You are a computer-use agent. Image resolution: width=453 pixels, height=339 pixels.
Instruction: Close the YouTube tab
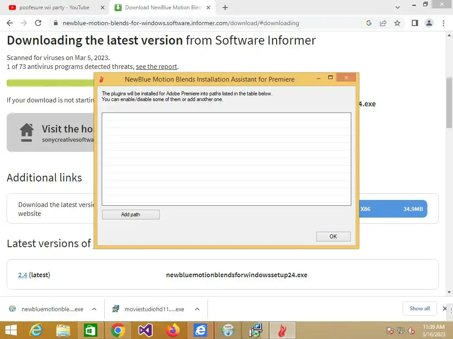103,8
